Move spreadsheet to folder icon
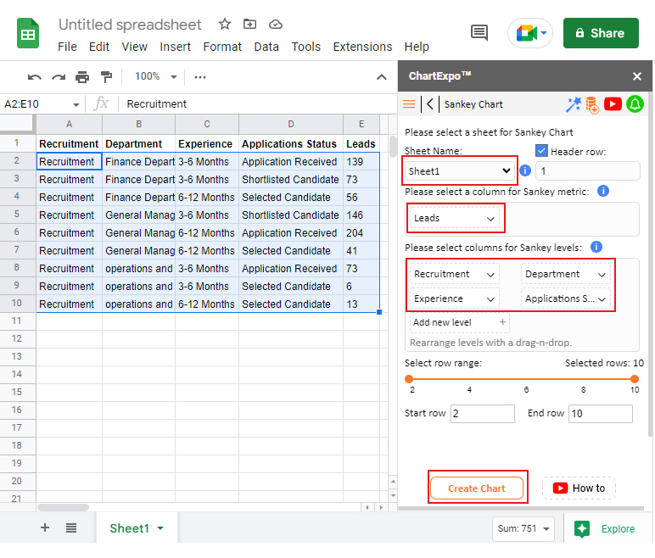 [249, 25]
